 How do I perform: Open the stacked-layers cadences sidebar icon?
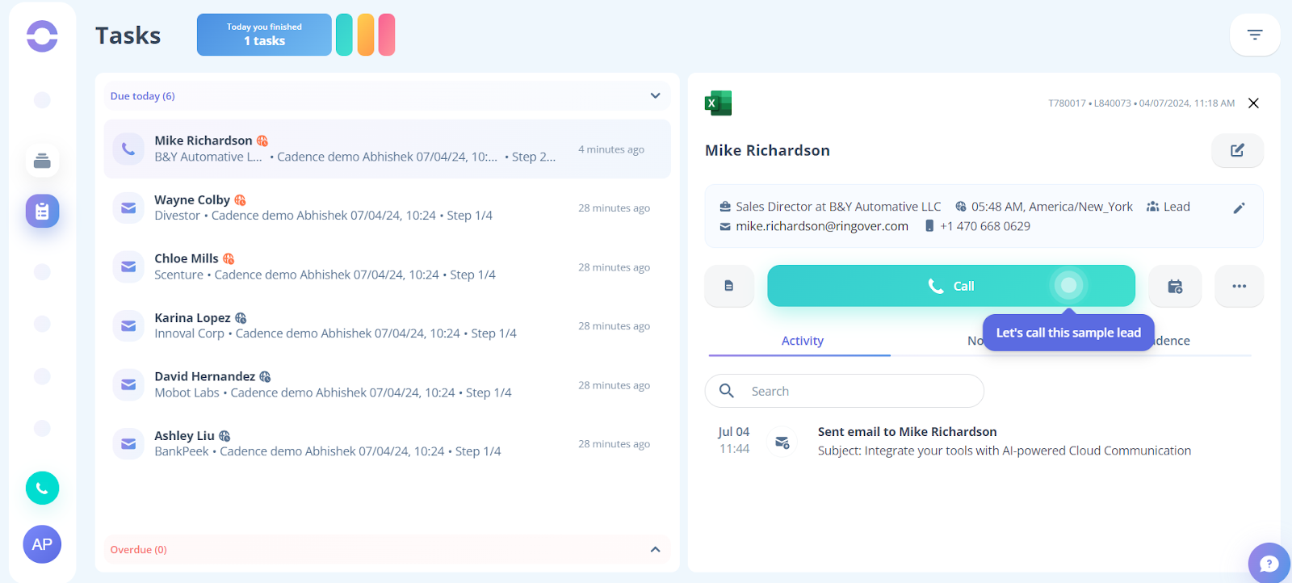(x=42, y=161)
